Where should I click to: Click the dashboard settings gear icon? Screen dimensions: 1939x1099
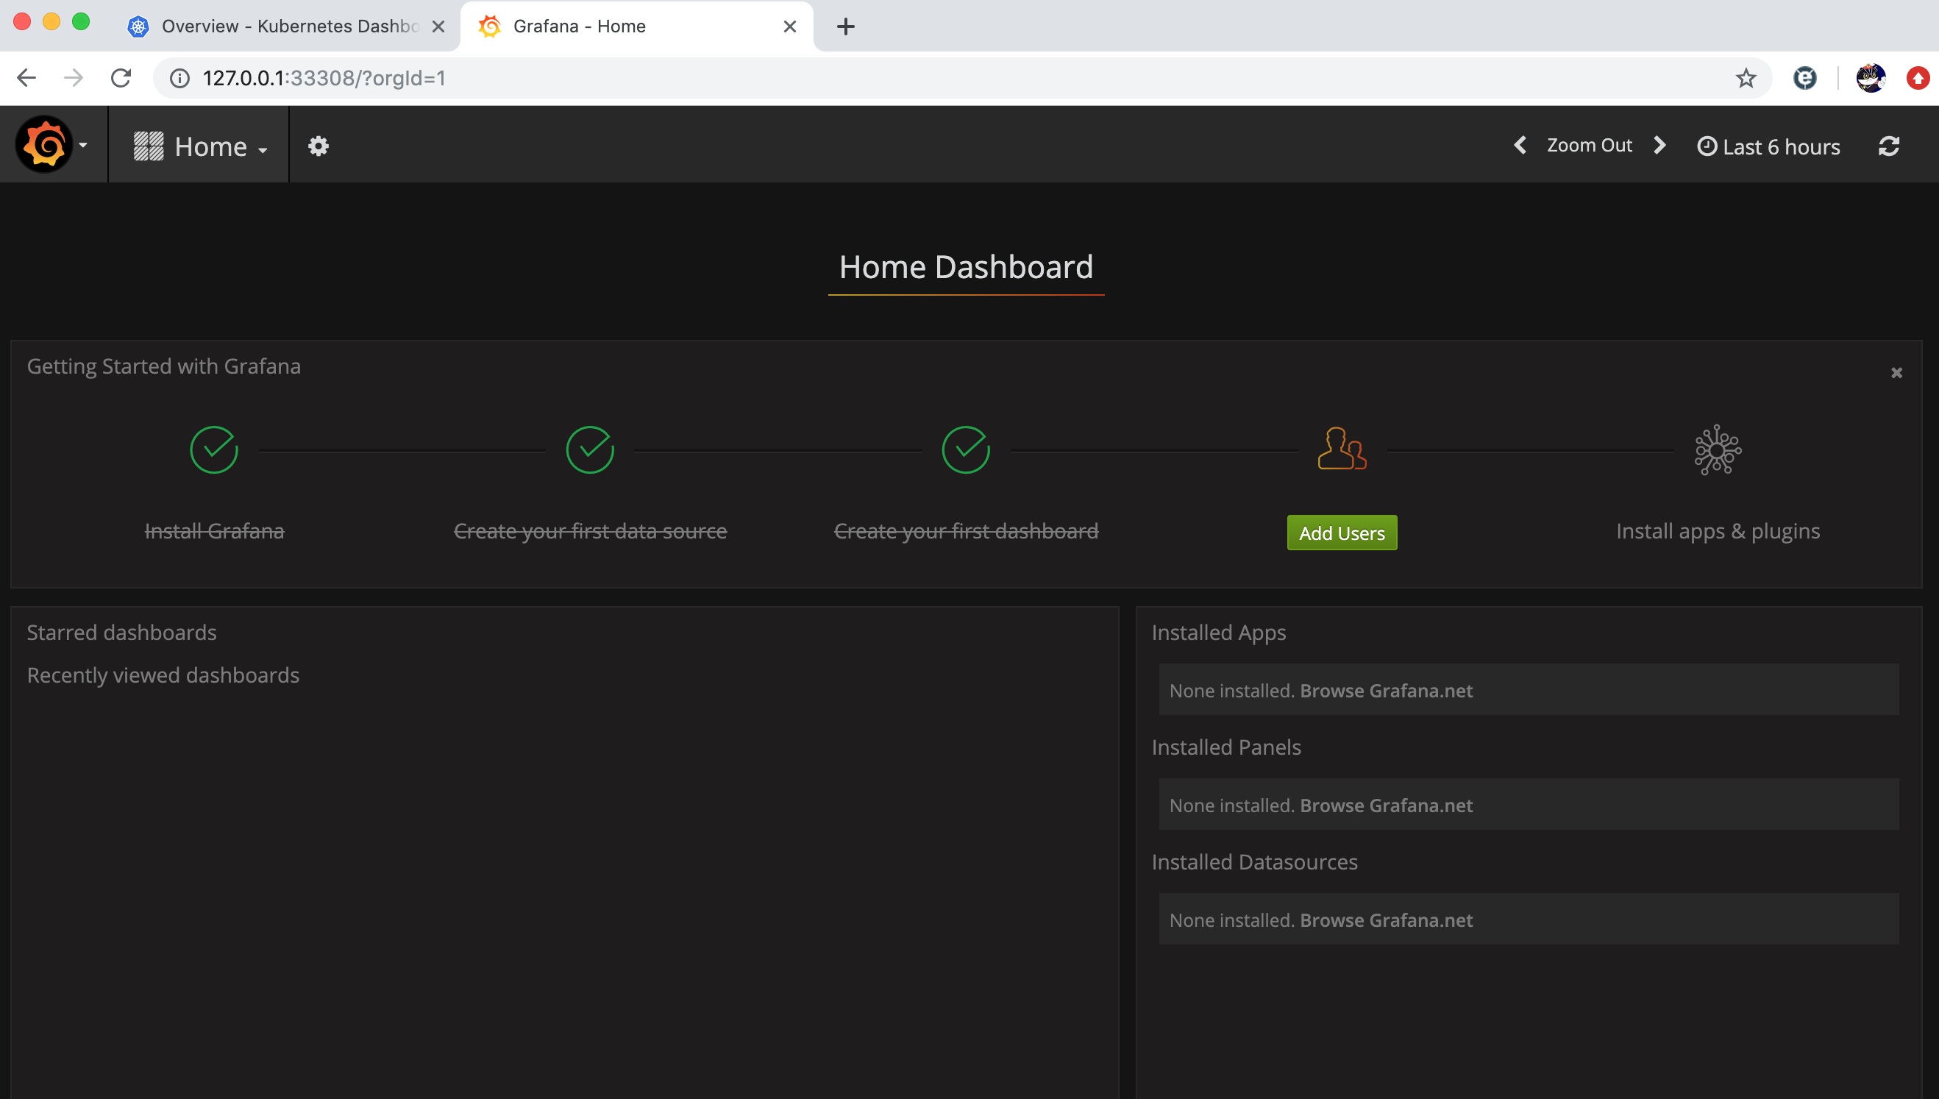pyautogui.click(x=318, y=146)
